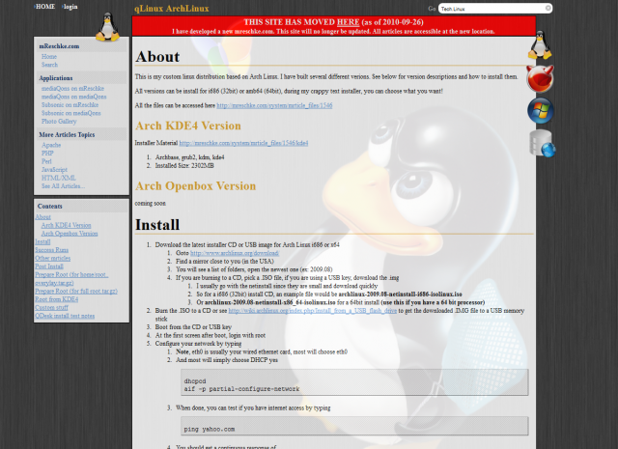Click the qLinux ArchLinux page title
618x449 pixels.
coord(172,9)
